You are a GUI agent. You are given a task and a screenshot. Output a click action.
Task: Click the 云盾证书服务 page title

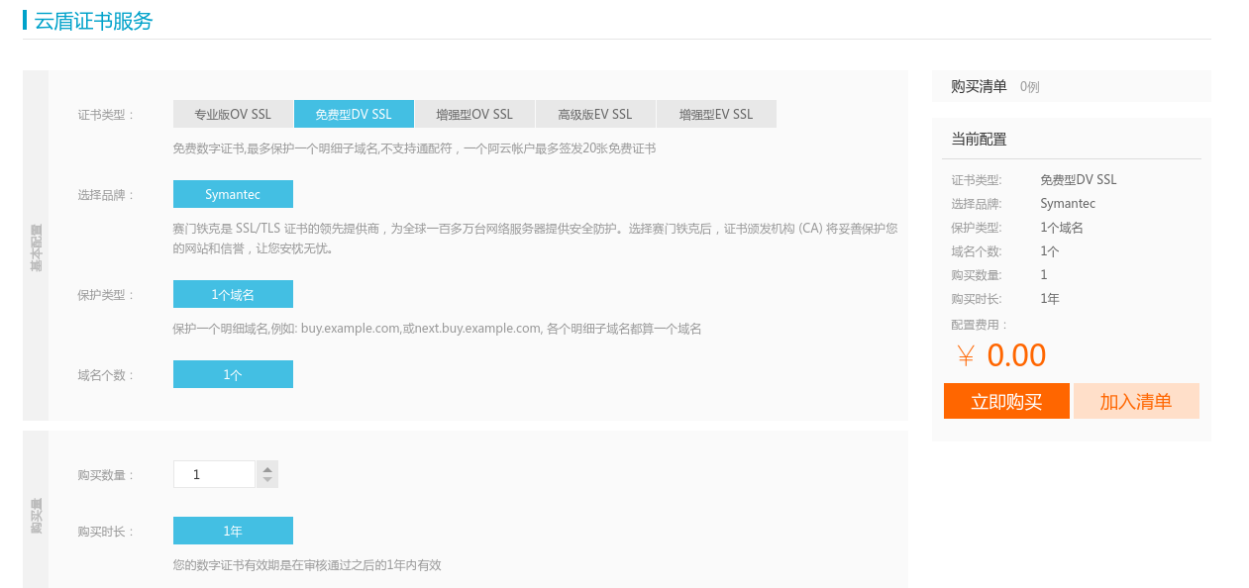pyautogui.click(x=91, y=21)
